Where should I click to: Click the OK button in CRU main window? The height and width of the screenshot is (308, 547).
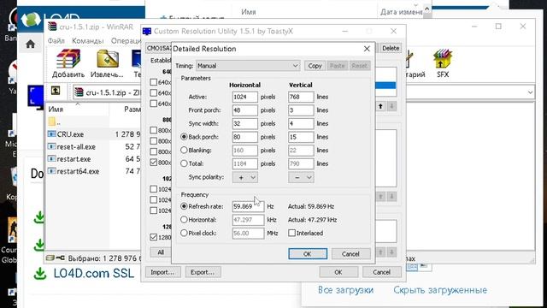point(338,272)
